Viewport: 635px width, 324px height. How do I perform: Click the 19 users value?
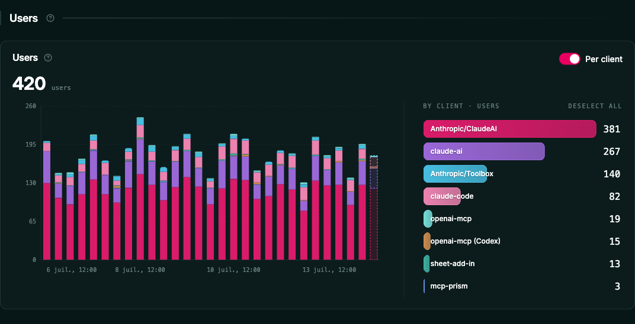[x=614, y=219]
